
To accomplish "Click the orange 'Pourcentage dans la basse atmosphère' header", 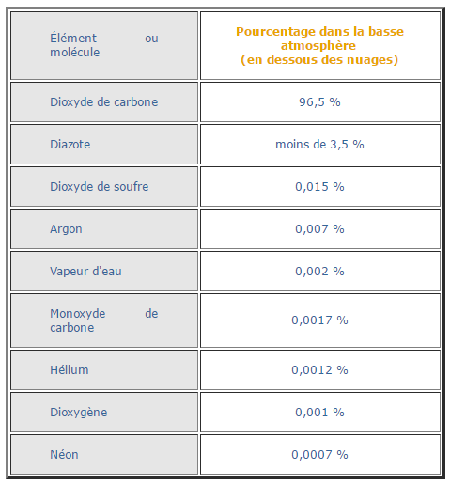I will coord(320,45).
